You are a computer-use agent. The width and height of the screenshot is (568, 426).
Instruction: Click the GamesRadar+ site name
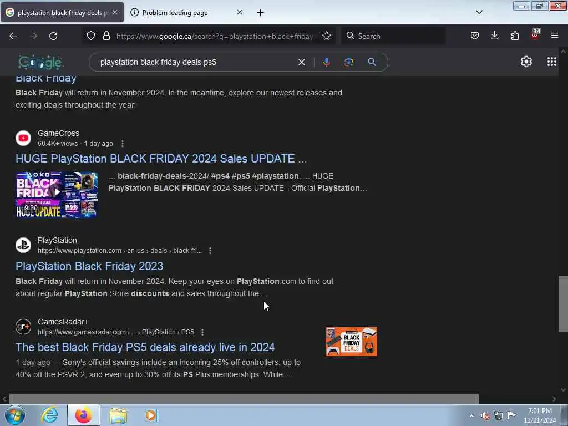click(63, 322)
